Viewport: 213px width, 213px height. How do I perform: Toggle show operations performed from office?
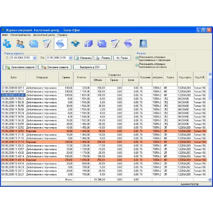click(x=137, y=65)
